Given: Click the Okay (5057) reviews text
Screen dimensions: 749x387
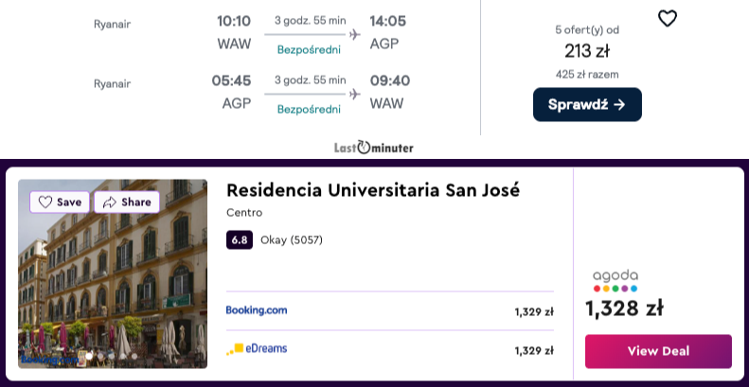Looking at the screenshot, I should 292,239.
